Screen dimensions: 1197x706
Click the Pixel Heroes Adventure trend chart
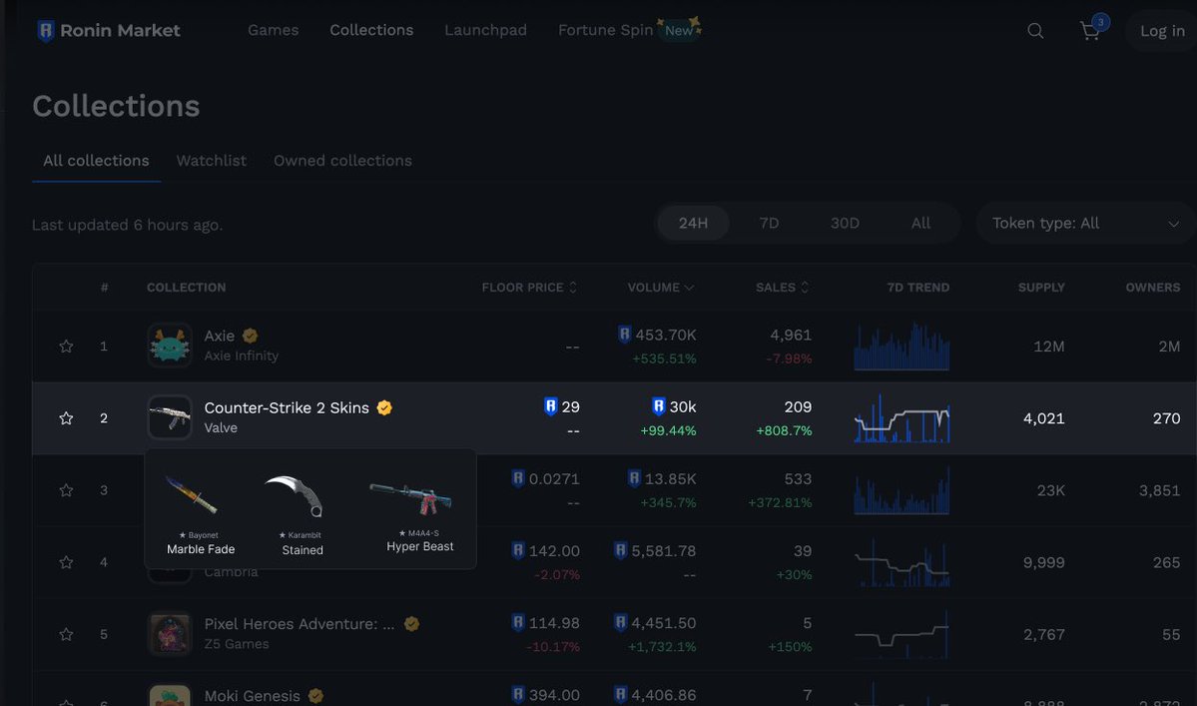coord(901,634)
